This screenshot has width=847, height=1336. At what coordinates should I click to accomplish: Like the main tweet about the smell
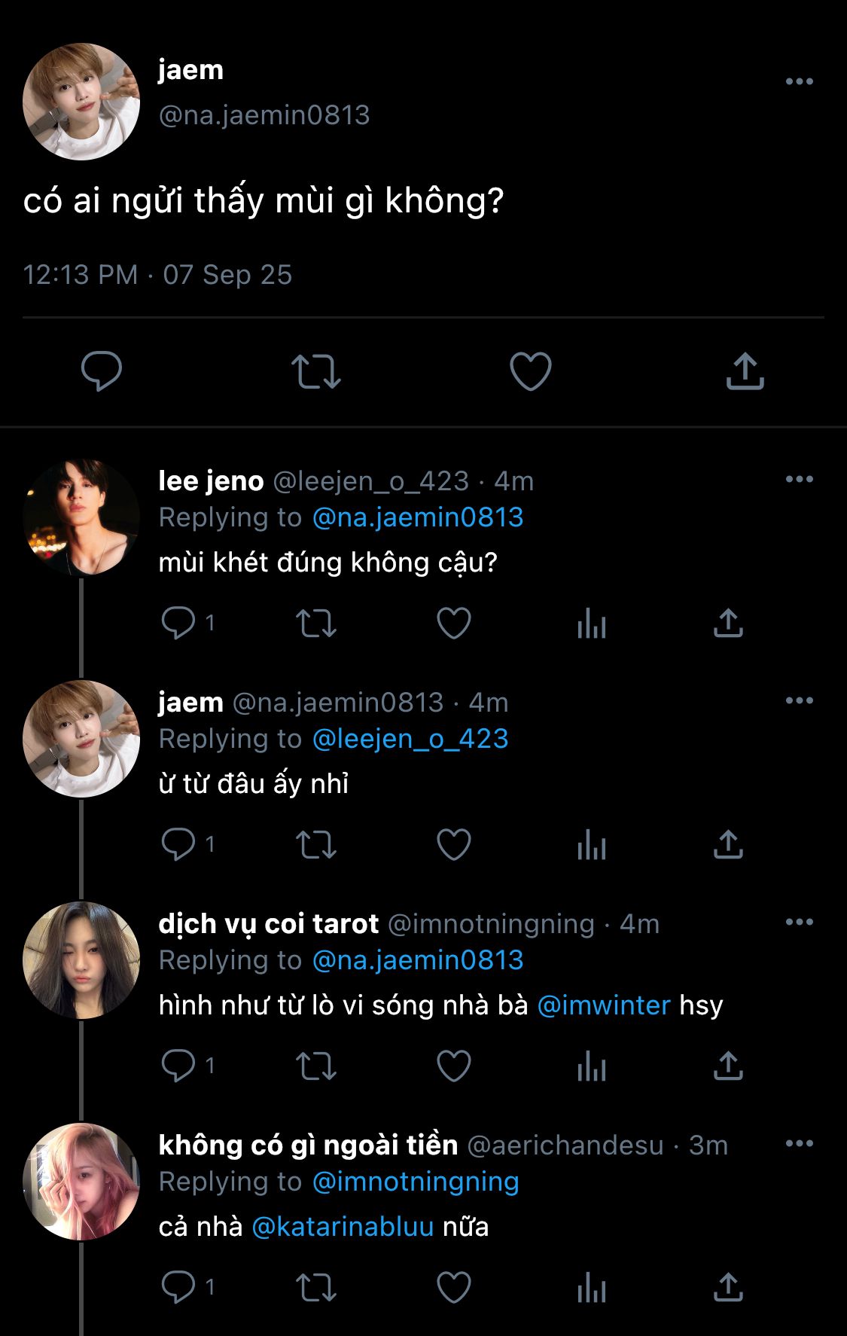coord(531,371)
